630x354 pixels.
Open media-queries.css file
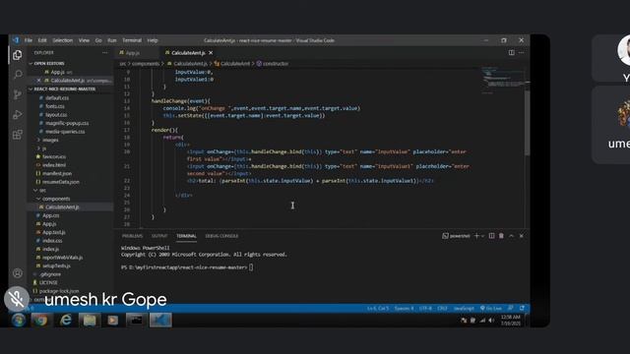pos(65,132)
